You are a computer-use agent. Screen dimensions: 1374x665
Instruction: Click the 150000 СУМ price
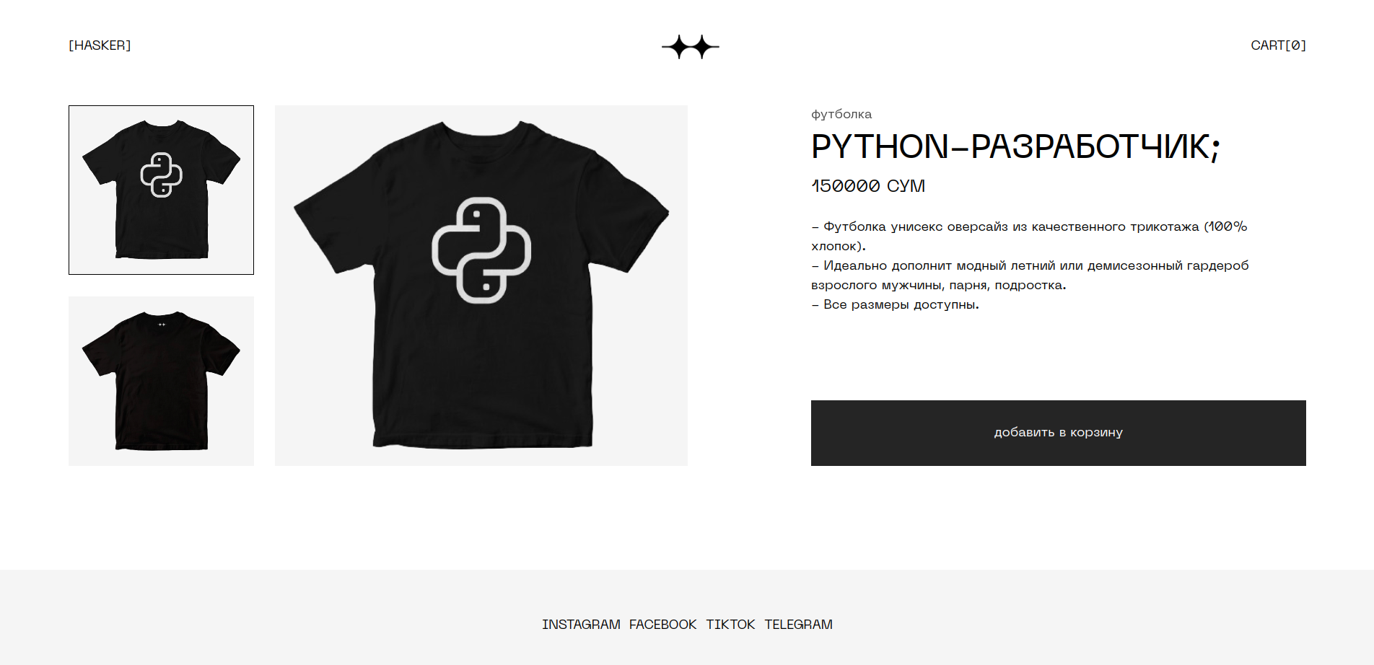pos(868,186)
